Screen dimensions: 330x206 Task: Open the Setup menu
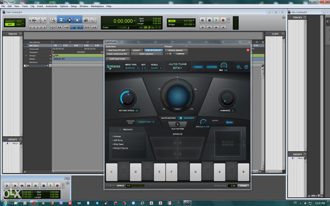(x=74, y=6)
